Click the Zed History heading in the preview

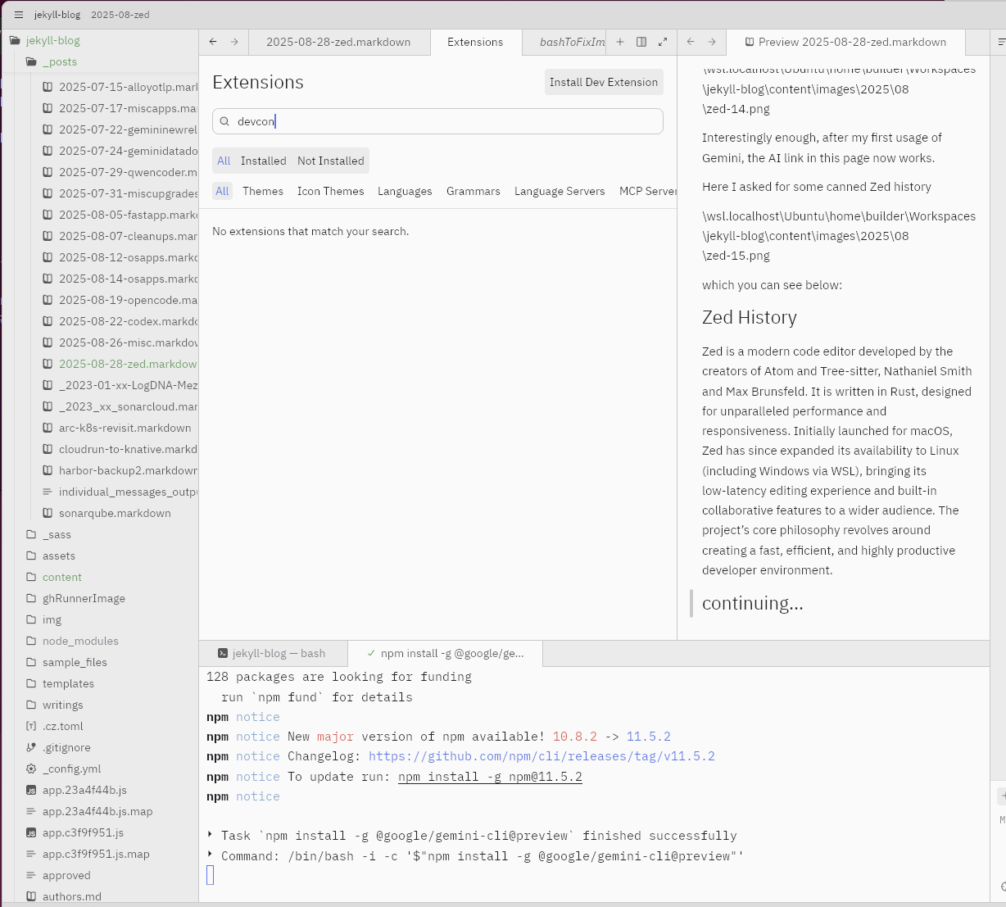coord(750,318)
